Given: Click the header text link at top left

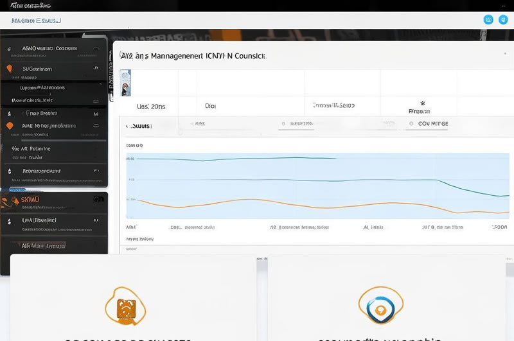Looking at the screenshot, I should pyautogui.click(x=36, y=21).
